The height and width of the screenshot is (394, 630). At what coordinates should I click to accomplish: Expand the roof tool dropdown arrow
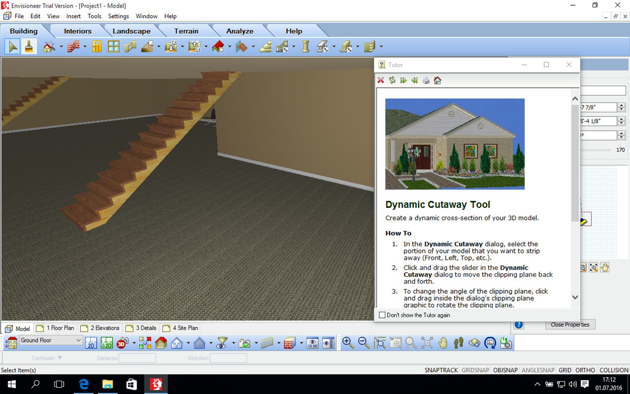point(230,47)
